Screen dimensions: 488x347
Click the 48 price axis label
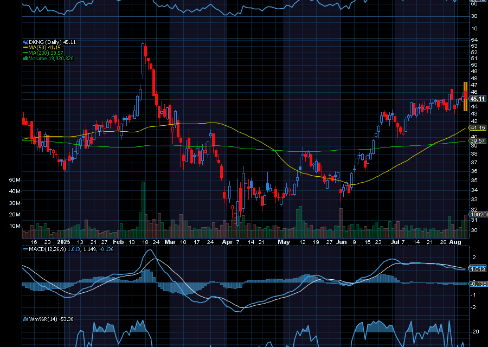(474, 78)
